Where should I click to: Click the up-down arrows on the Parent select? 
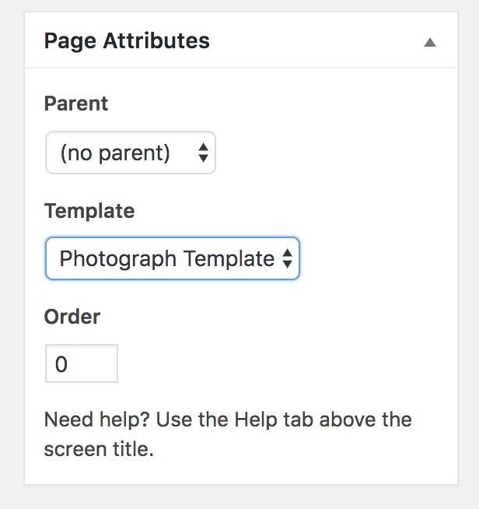[203, 153]
